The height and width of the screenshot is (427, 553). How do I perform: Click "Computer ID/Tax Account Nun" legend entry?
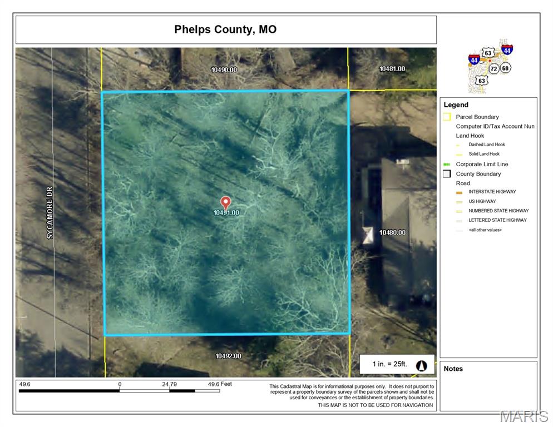click(495, 126)
